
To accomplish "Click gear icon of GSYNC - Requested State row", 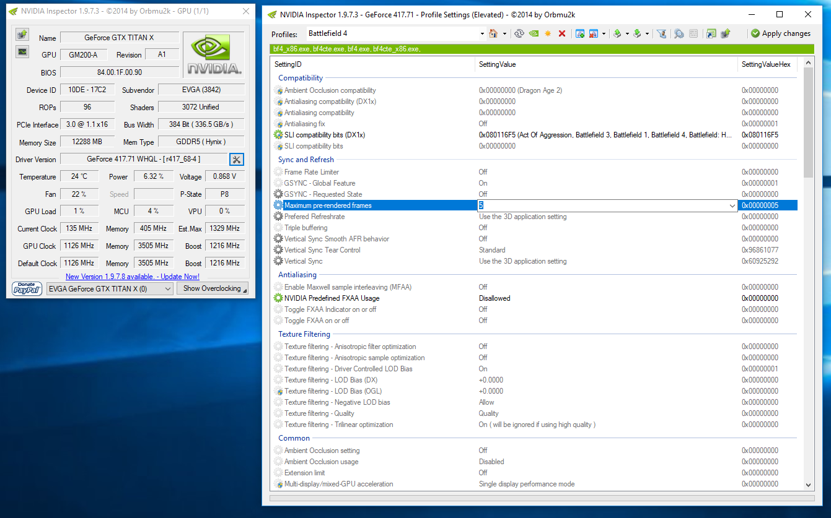I will pos(278,194).
